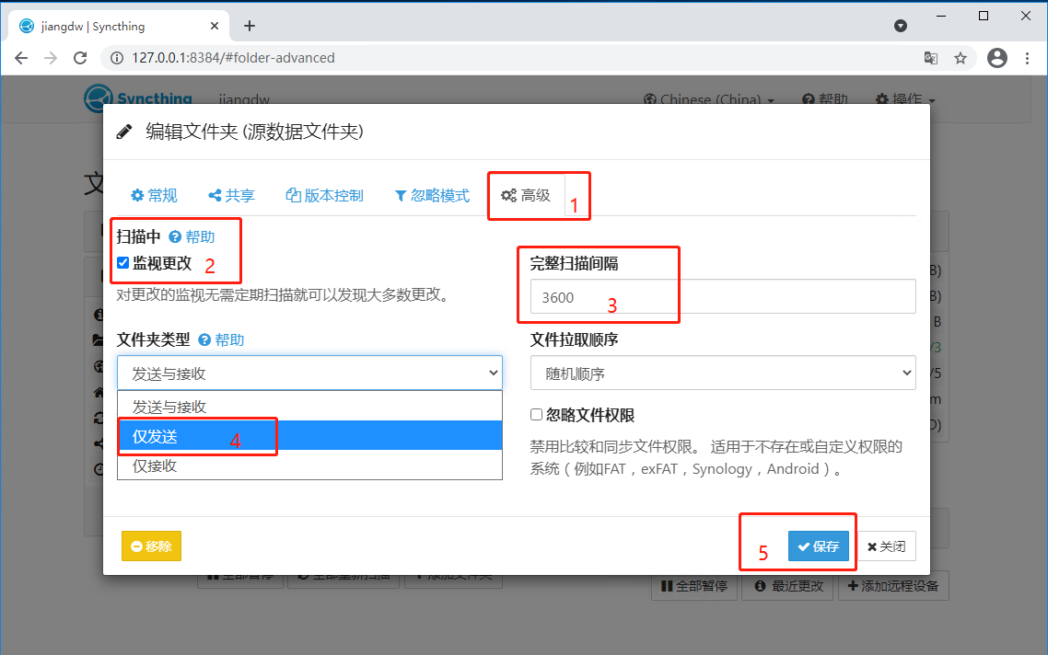Screen dimensions: 1048x655
Task: Click the Google Translate icon in address bar
Action: 931,57
